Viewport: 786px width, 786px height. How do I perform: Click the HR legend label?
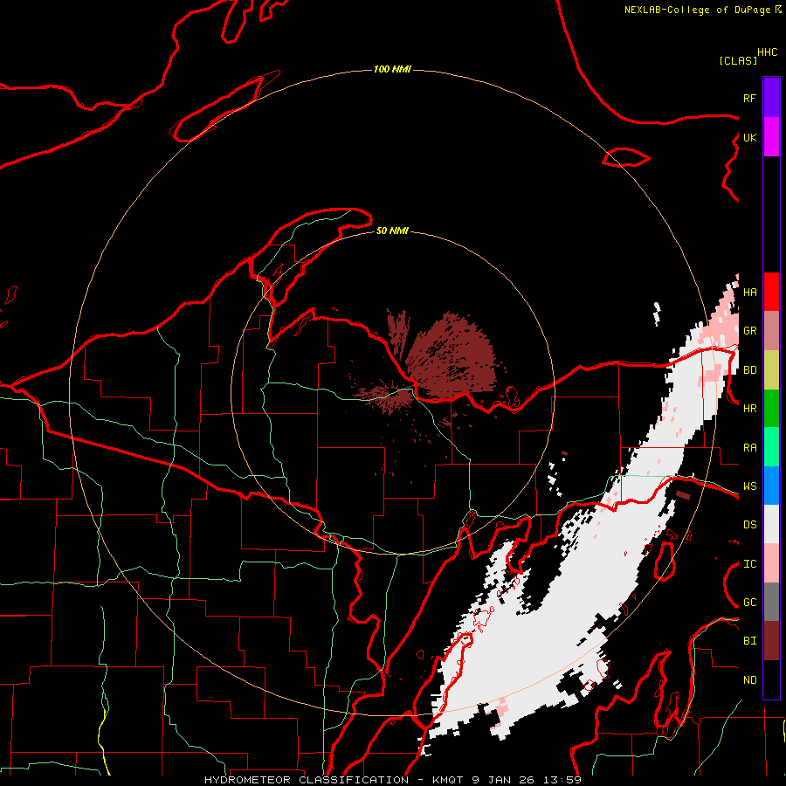[749, 409]
